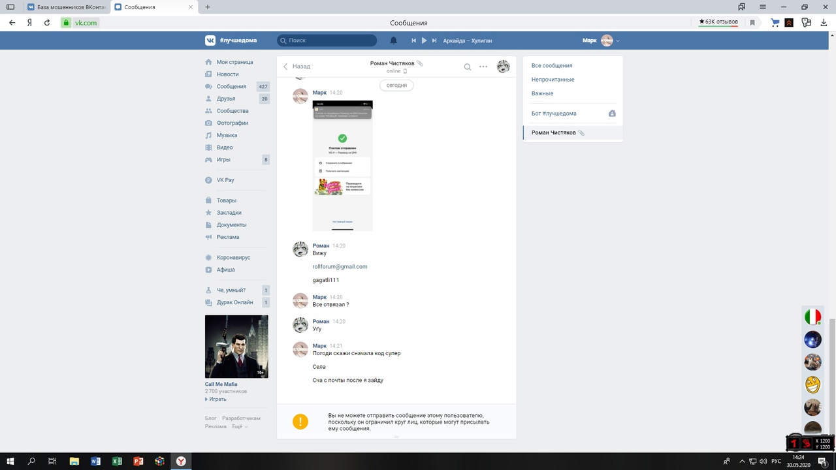Viewport: 836px width, 470px height.
Task: Open PowerPoint from the Windows taskbar
Action: coord(138,462)
